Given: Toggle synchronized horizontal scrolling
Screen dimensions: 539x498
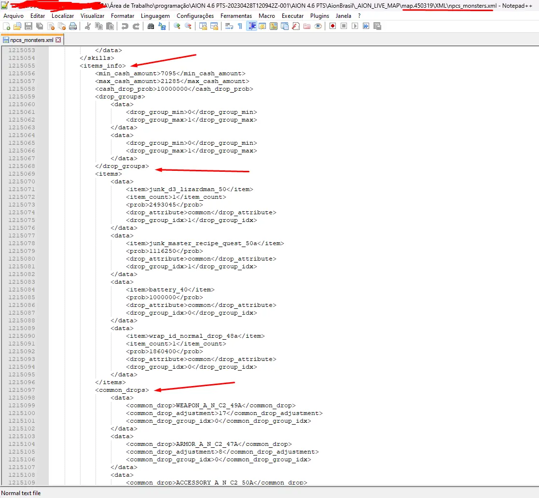Looking at the screenshot, I should click(x=214, y=27).
